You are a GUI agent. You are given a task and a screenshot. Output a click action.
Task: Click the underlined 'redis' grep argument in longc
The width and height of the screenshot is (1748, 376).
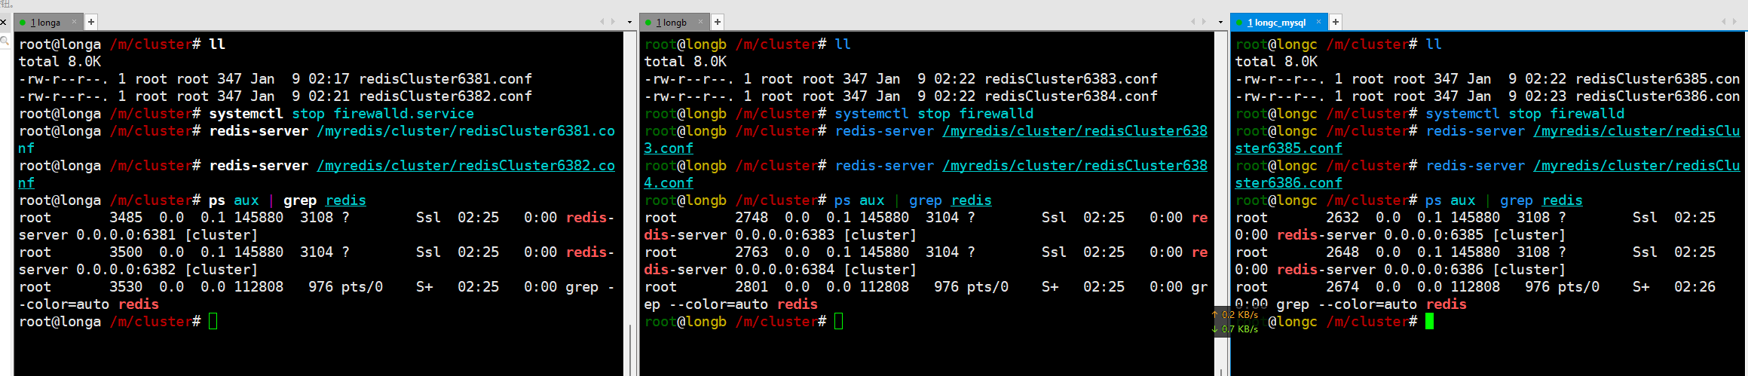click(x=1563, y=200)
